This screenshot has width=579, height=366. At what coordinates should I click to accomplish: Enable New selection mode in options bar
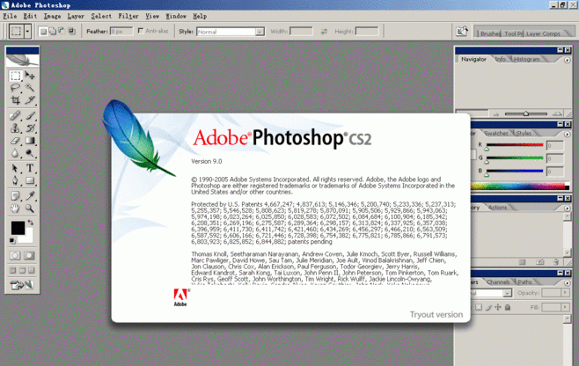43,32
